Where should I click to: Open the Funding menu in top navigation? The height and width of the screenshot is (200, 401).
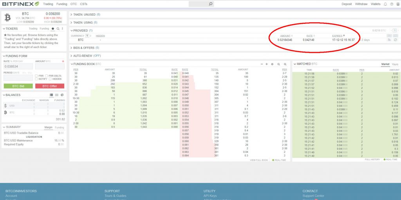61,4
